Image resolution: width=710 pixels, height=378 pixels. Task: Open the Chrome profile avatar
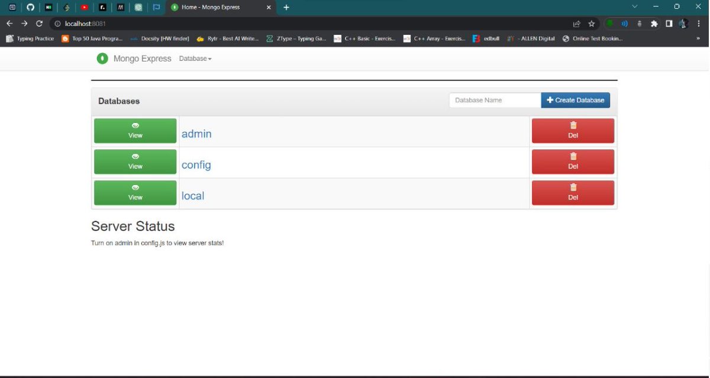pos(683,24)
